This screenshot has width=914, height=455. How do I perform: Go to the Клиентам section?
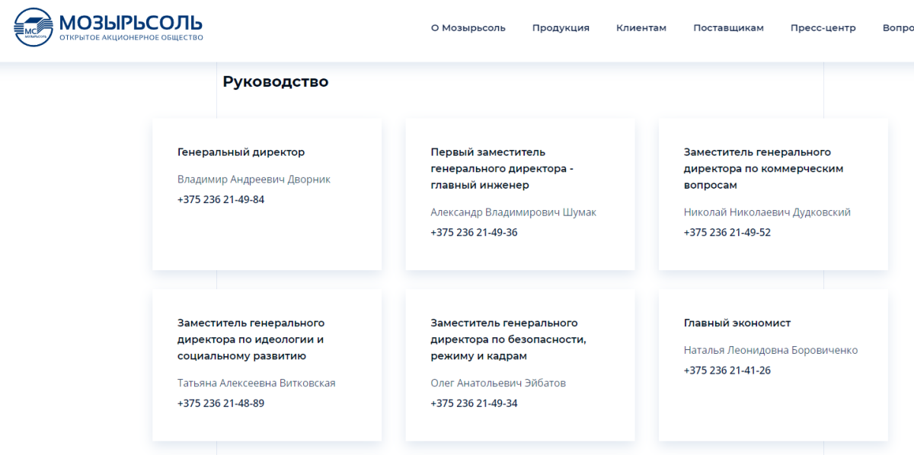[x=641, y=28]
